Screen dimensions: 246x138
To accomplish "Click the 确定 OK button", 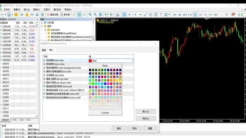I will click(x=119, y=128).
